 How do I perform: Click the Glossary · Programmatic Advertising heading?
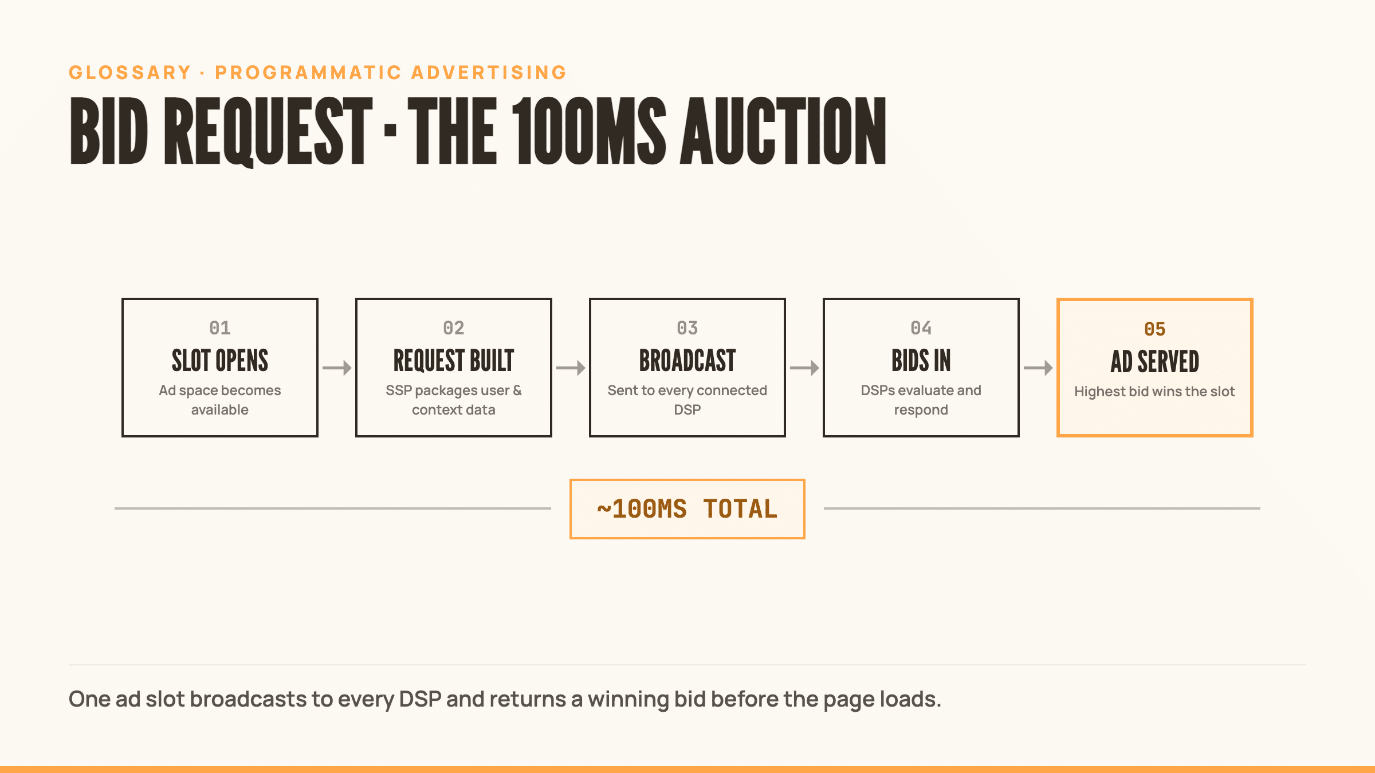(x=318, y=73)
